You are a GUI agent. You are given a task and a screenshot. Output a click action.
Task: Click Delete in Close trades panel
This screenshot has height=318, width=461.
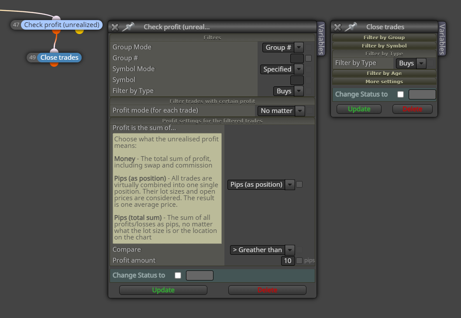click(413, 109)
